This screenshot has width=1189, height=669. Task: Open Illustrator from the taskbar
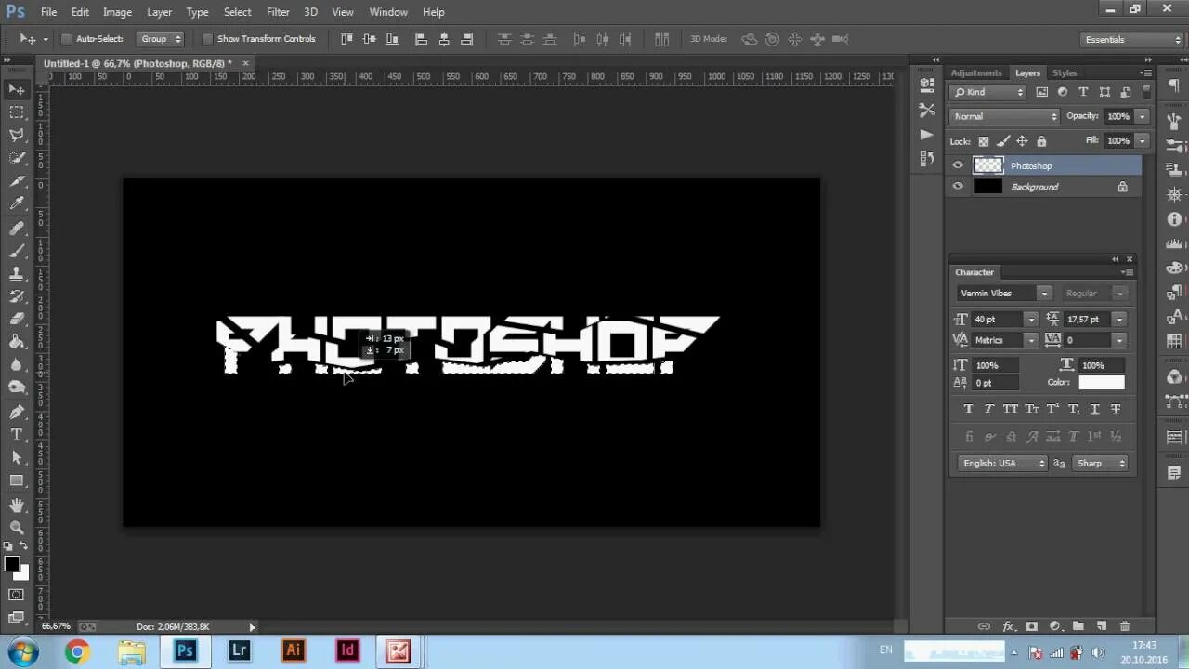click(x=294, y=651)
